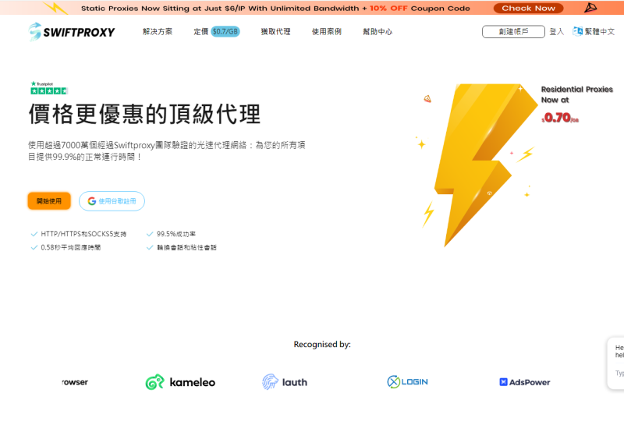Click the 輪換會話和粘性會話 text
Image resolution: width=624 pixels, height=425 pixels.
pos(186,247)
